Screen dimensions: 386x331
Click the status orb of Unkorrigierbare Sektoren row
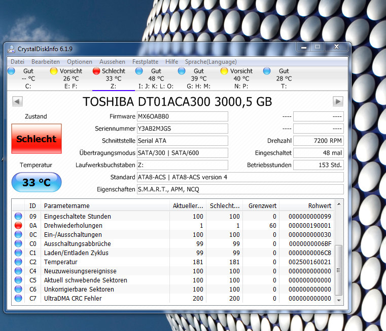[x=18, y=289]
